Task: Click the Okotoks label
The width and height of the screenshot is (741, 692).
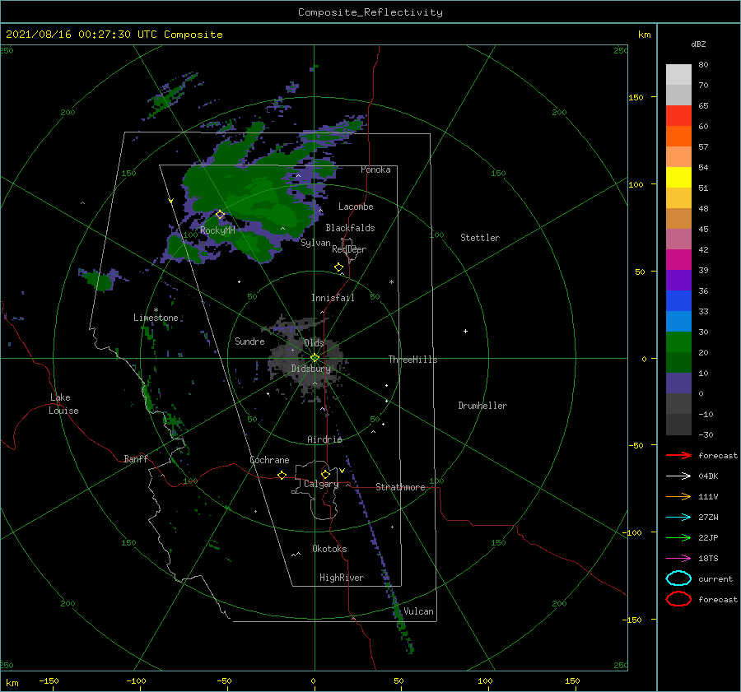Action: 329,548
